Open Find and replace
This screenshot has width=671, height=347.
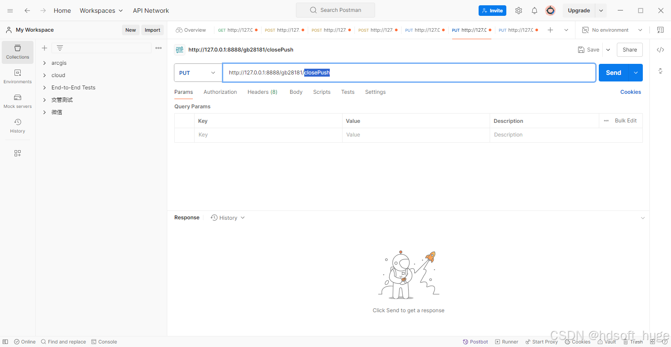tap(63, 342)
